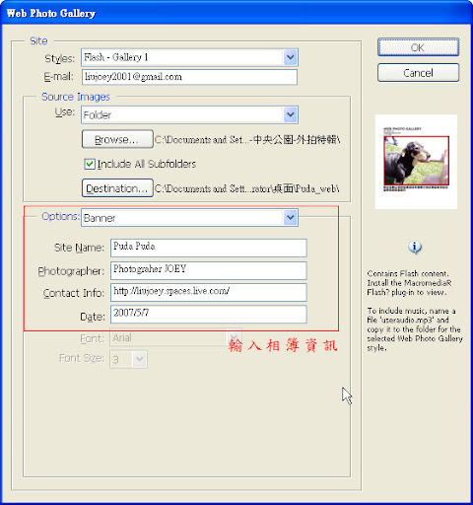Image resolution: width=473 pixels, height=505 pixels.
Task: Click the Contact Info field
Action: pyautogui.click(x=209, y=292)
